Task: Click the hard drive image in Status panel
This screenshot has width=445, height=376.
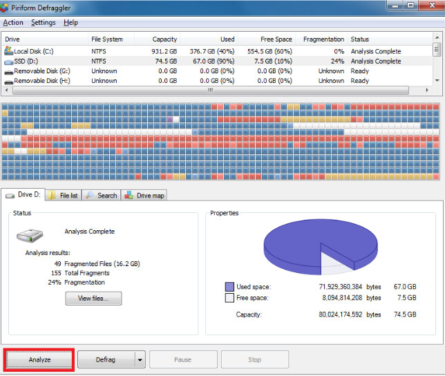Action: (30, 236)
